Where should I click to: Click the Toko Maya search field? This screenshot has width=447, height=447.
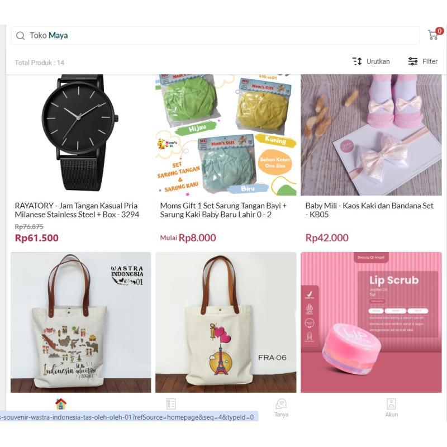click(x=215, y=36)
